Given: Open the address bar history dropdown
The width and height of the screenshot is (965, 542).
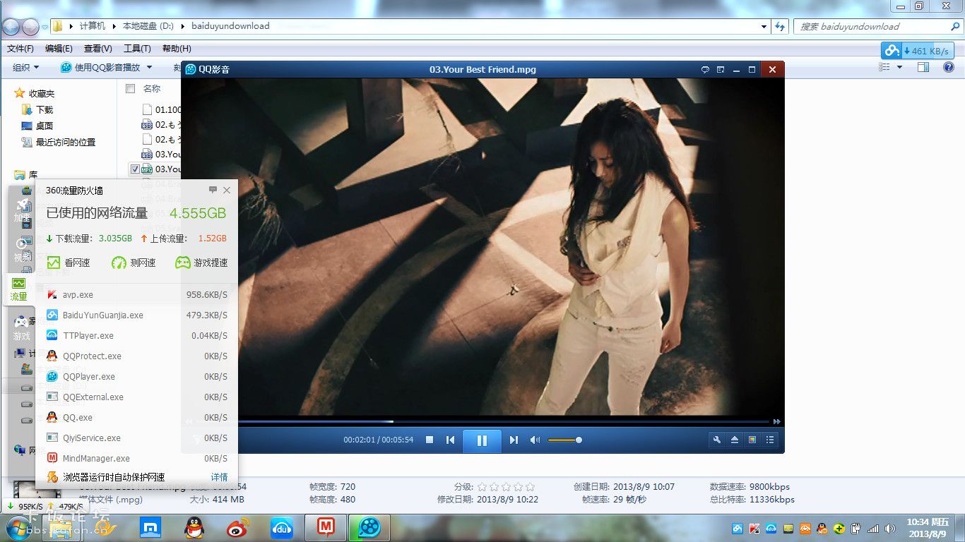Looking at the screenshot, I should [764, 26].
